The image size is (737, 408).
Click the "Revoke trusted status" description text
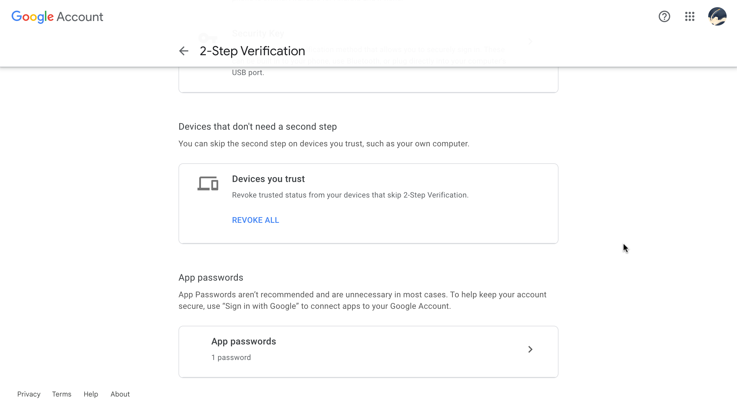tap(350, 195)
